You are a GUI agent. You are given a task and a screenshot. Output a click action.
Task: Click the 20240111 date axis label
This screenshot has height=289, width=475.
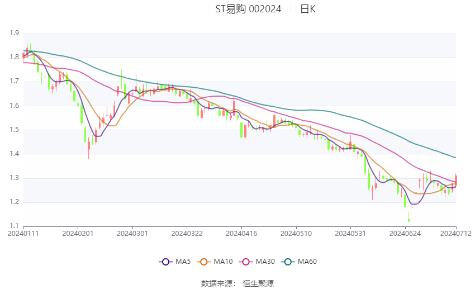tap(23, 234)
